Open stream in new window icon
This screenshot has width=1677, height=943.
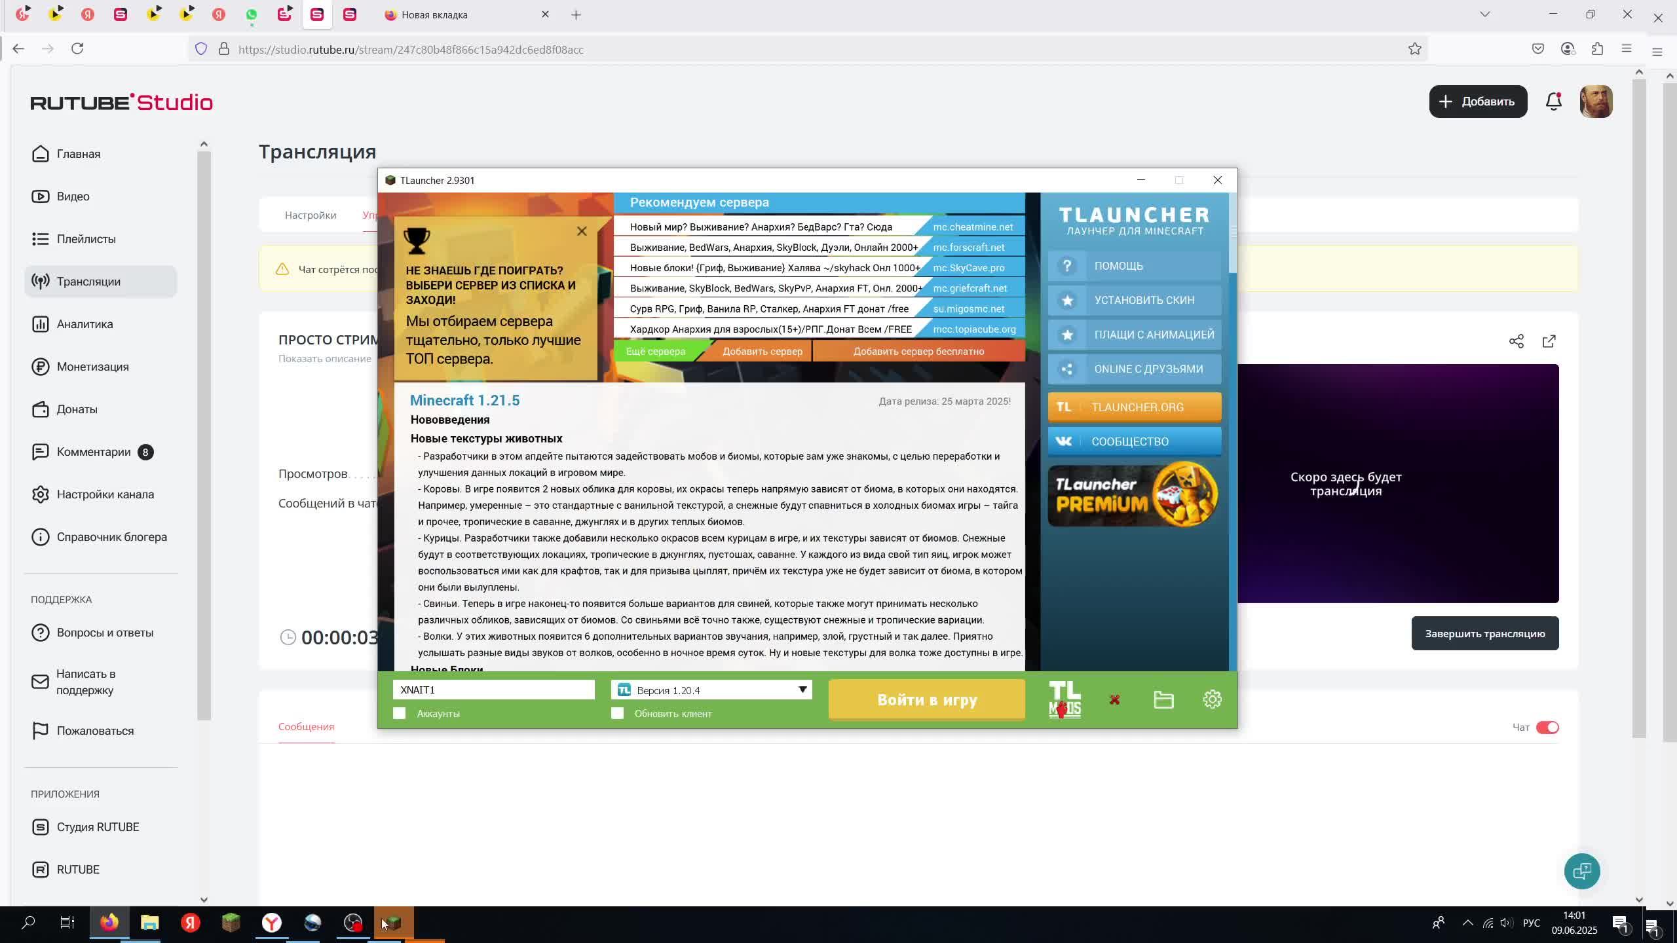tap(1549, 341)
